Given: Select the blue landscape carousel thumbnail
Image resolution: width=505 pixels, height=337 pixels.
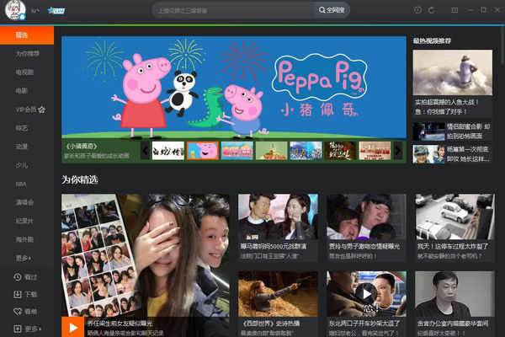Looking at the screenshot, I should pos(306,151).
